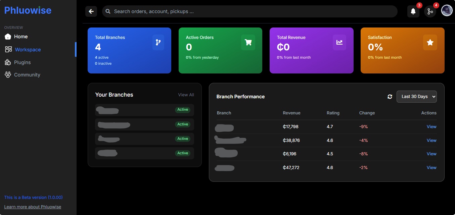Click the branch network icon in header
455x215 pixels.
pyautogui.click(x=430, y=11)
